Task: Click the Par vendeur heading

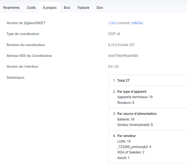Action: pos(126,136)
